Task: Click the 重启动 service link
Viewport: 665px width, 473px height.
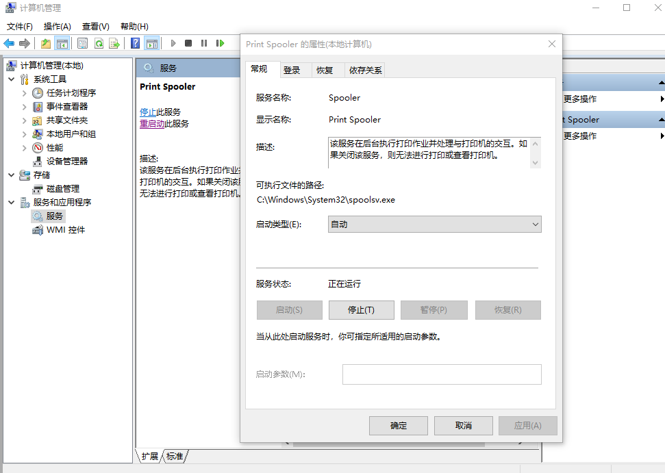Action: pos(152,124)
